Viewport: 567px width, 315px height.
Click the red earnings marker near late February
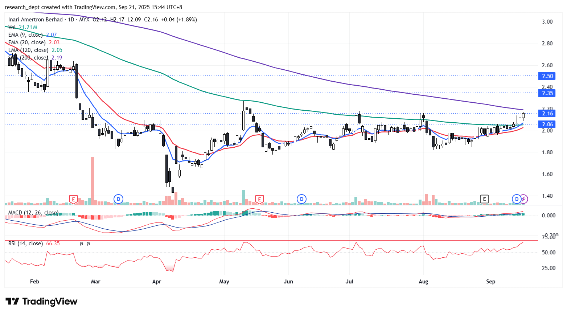74,199
